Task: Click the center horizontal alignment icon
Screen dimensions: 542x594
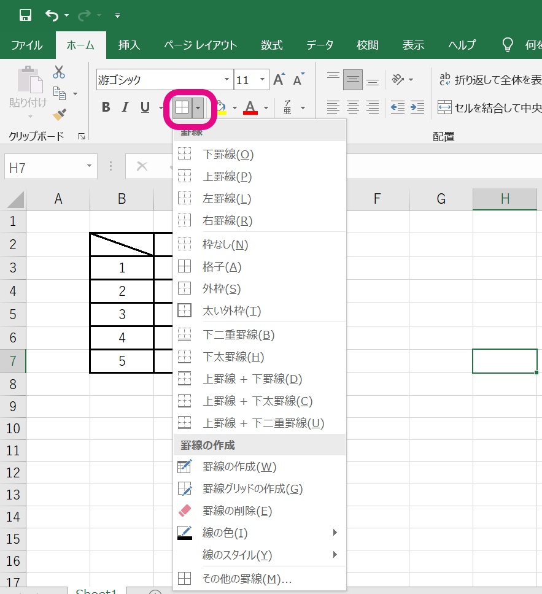Action: coord(352,108)
